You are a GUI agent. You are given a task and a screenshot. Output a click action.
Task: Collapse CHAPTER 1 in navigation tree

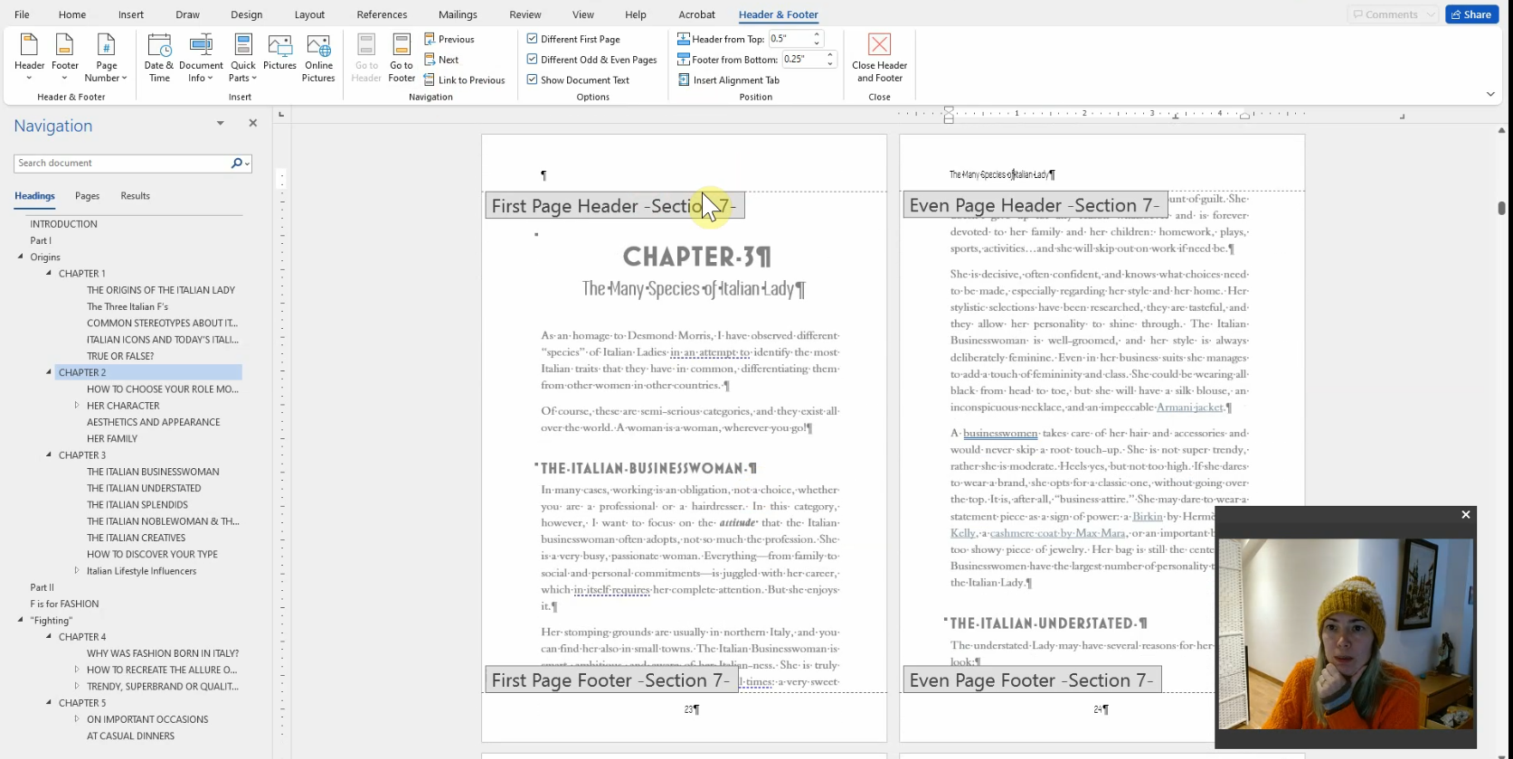coord(50,273)
